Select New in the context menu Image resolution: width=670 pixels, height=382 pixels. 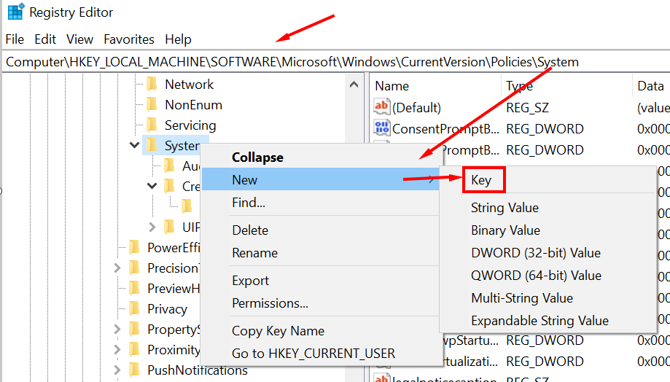[321, 179]
